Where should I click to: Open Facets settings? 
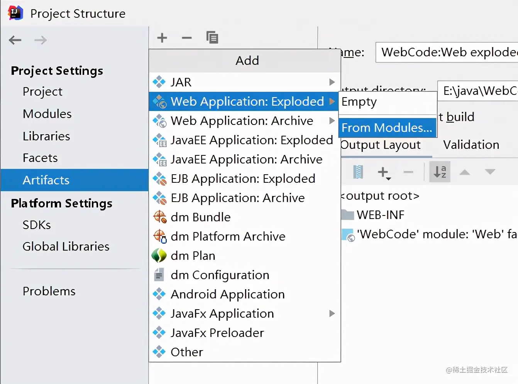point(40,158)
